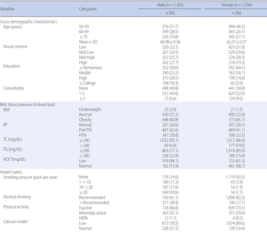Viewport: 267px width, 232px height.
Task: Click the '1,032 (93.1)' male value
Action: pyautogui.click(x=169, y=140)
